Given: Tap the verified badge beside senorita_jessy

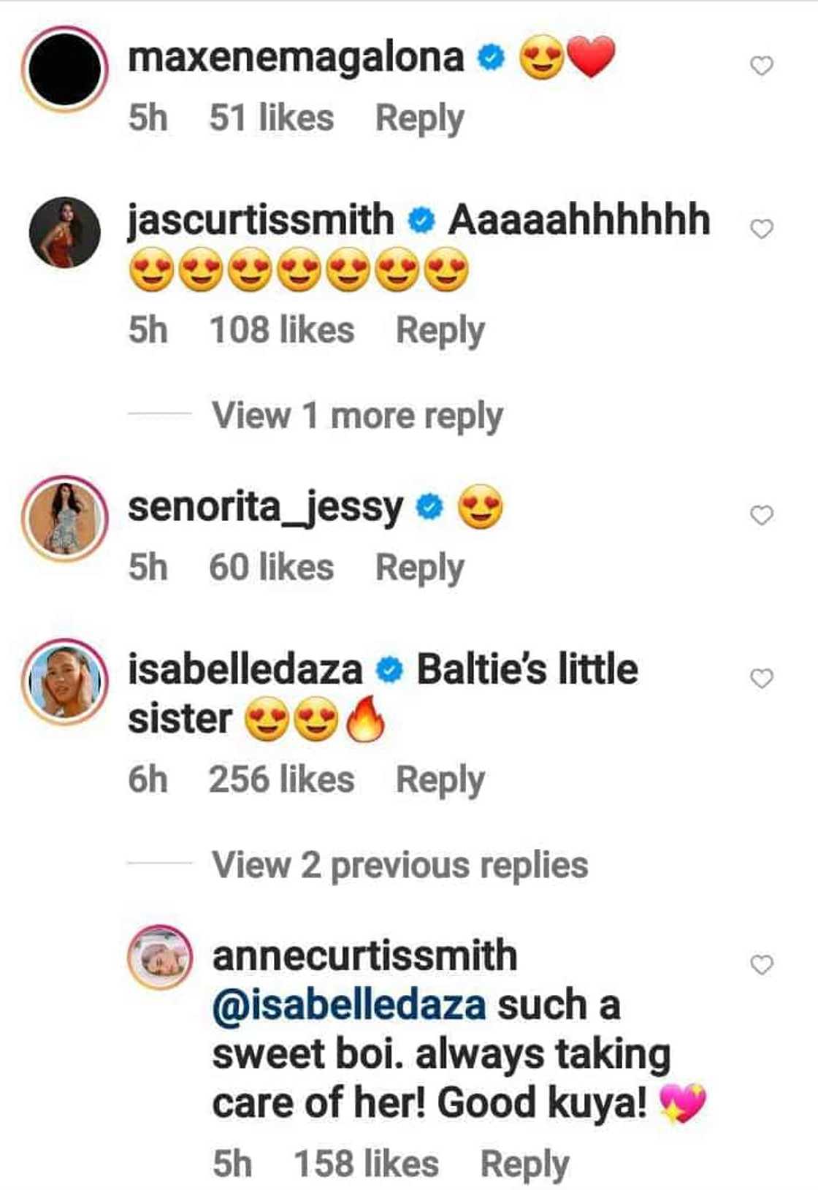Looking at the screenshot, I should click(x=429, y=503).
